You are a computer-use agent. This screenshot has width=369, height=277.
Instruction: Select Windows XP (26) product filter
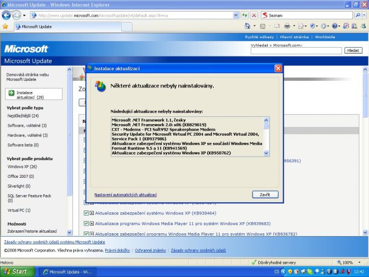(x=22, y=167)
